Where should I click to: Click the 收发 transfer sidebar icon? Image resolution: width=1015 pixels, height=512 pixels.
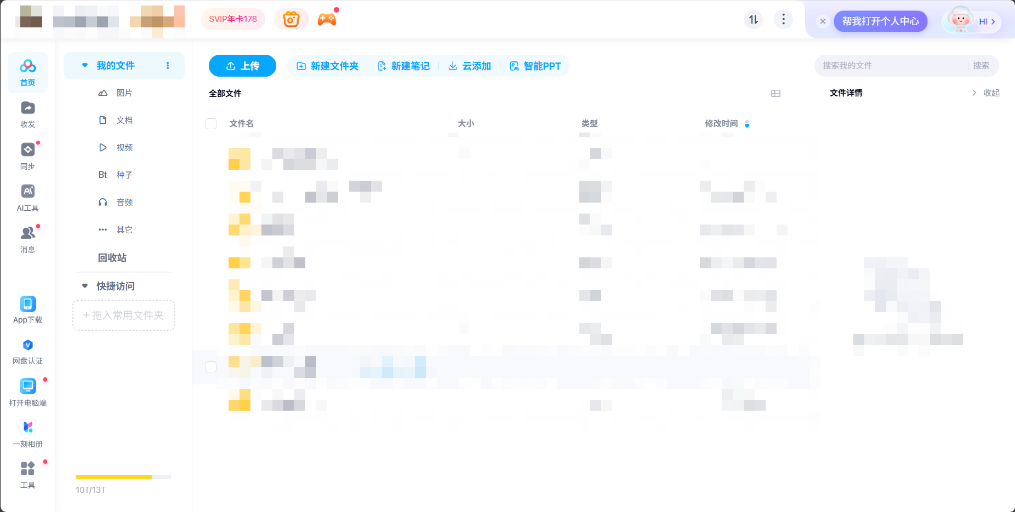(x=27, y=108)
